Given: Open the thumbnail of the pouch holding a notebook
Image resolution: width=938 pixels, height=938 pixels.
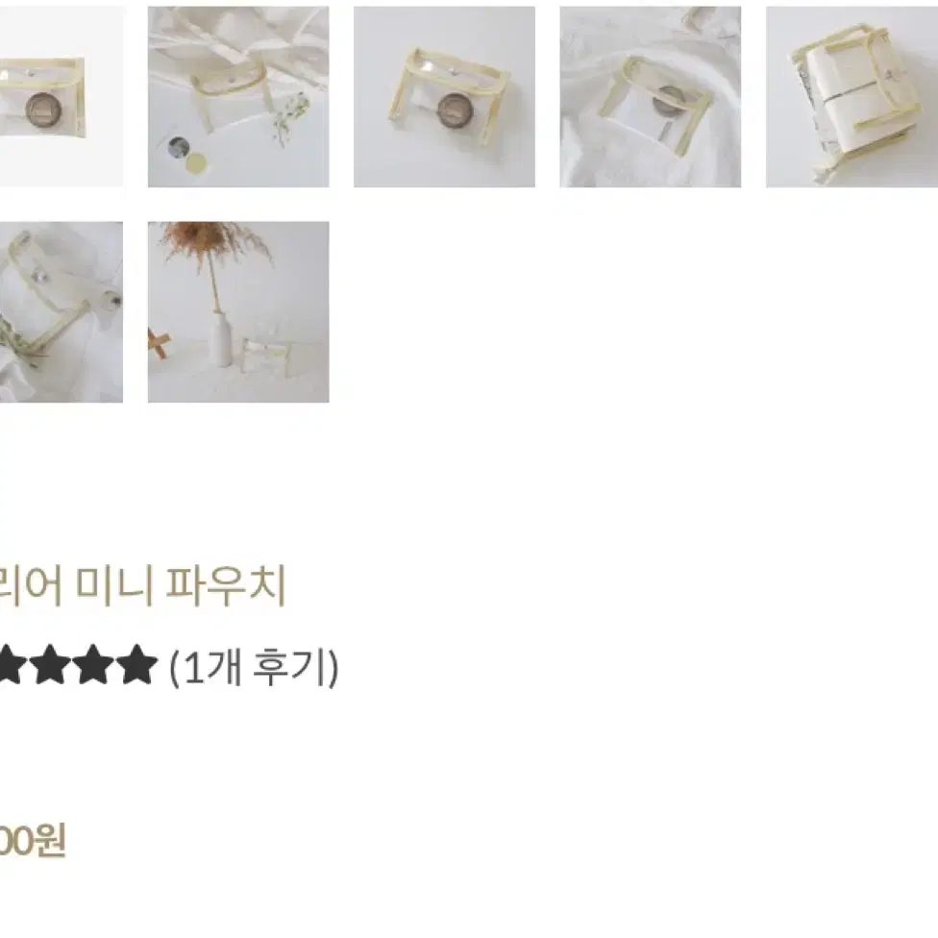Looking at the screenshot, I should [x=852, y=97].
